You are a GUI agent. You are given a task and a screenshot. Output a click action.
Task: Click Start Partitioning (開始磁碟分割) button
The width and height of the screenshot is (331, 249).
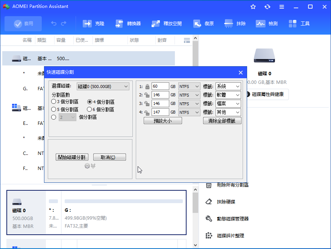pyautogui.click(x=72, y=157)
